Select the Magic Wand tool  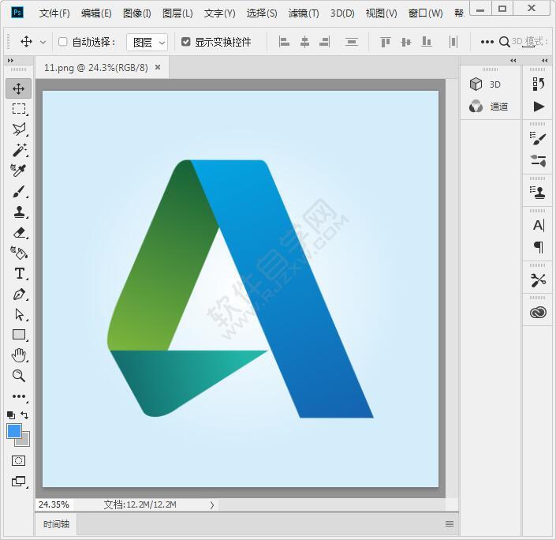coord(19,150)
